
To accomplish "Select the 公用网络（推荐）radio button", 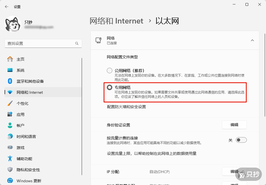I will pyautogui.click(x=109, y=70).
